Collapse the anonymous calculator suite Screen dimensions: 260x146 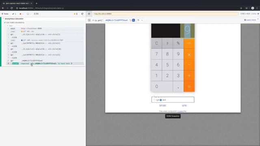pyautogui.click(x=13, y=19)
